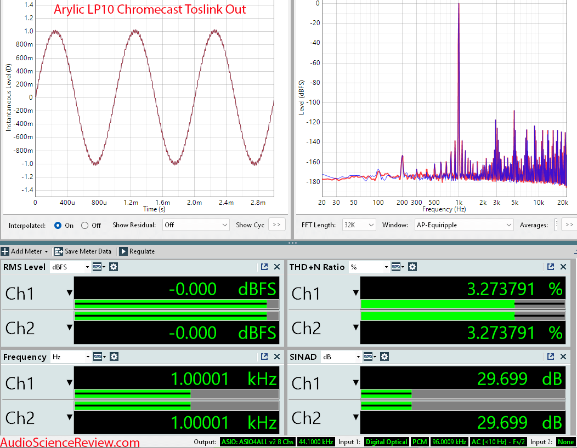Open the FFT Length 32K dropdown

359,225
